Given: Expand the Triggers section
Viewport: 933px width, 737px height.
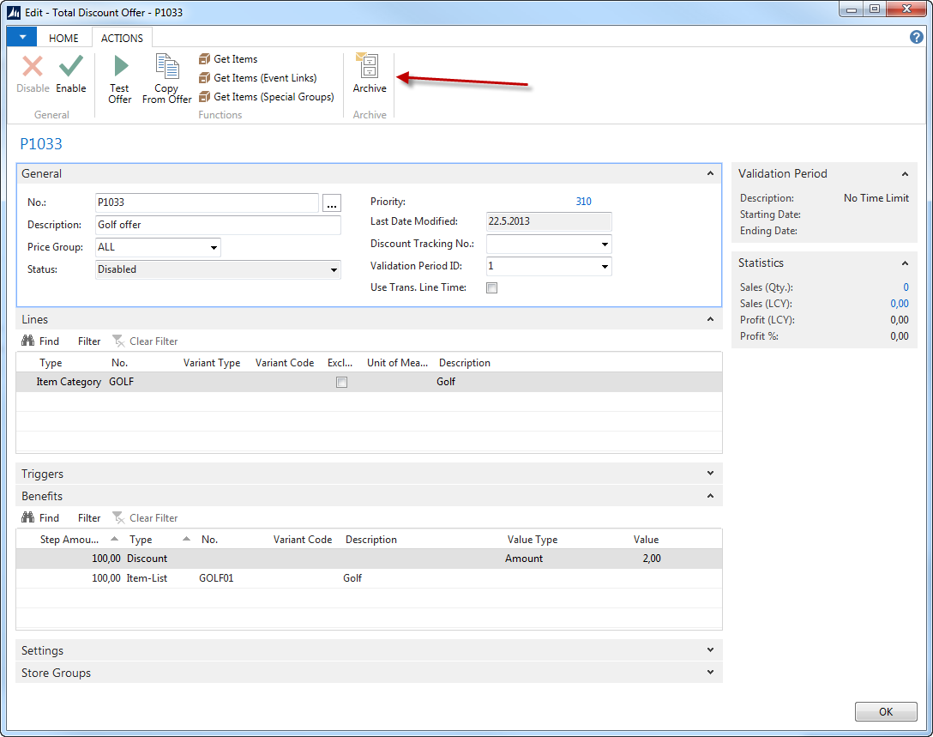Looking at the screenshot, I should click(710, 474).
